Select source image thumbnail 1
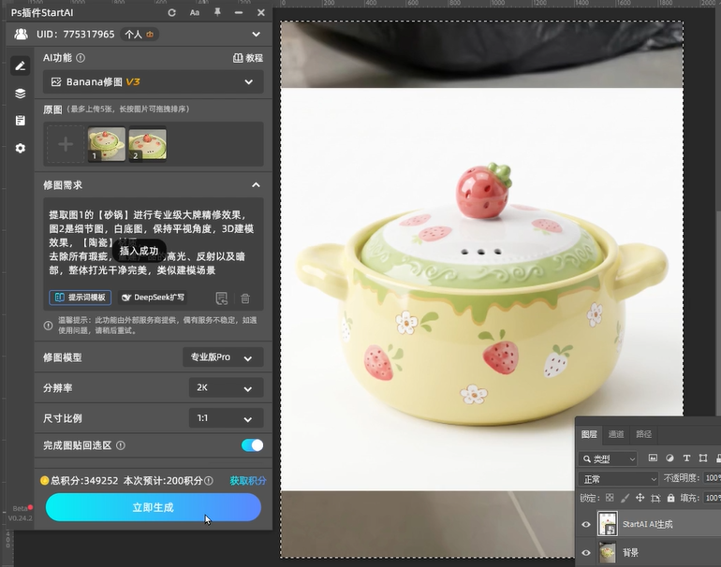Viewport: 721px width, 567px height. (106, 144)
